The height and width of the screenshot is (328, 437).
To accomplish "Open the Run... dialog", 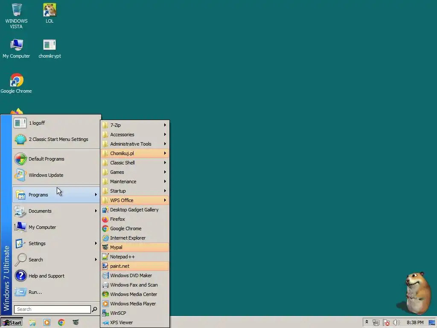I will [56, 292].
